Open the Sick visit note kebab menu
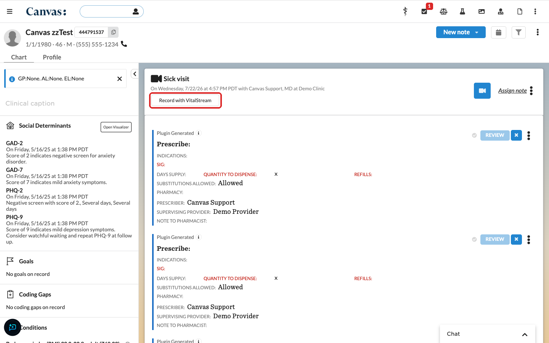The width and height of the screenshot is (549, 343). pyautogui.click(x=531, y=91)
